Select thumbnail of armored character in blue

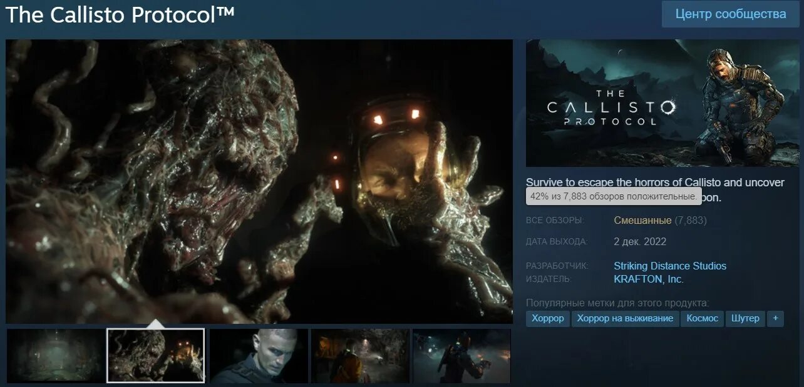461,356
